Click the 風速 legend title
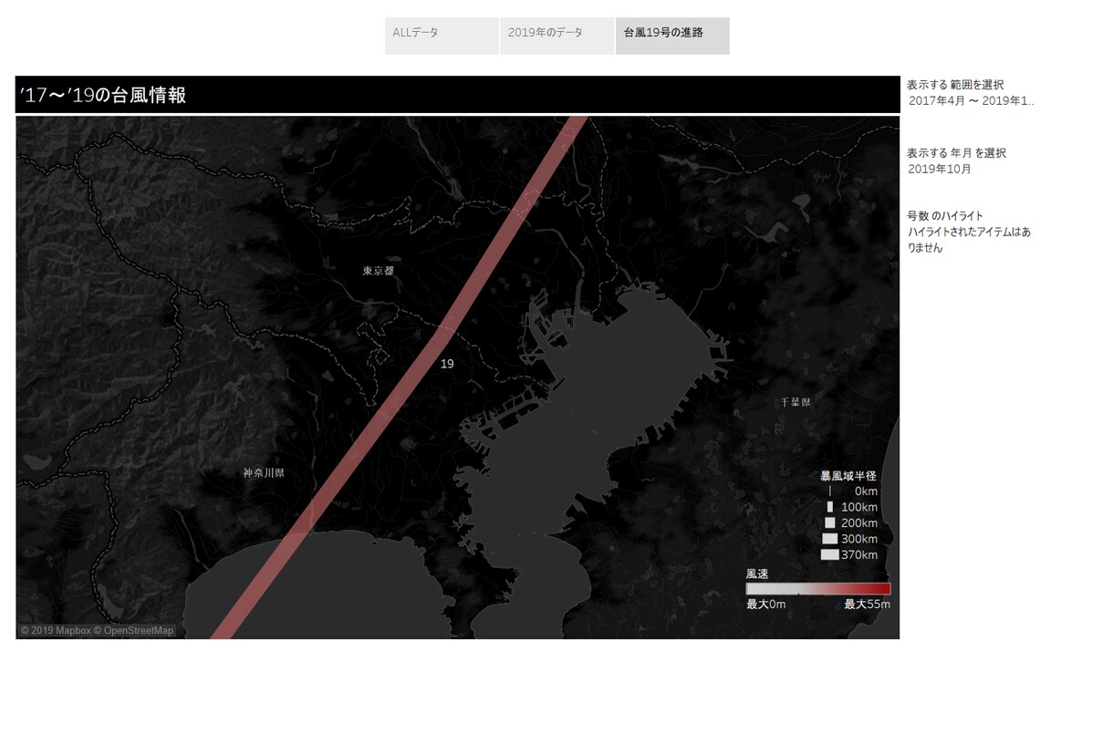The width and height of the screenshot is (1113, 734). pyautogui.click(x=757, y=574)
